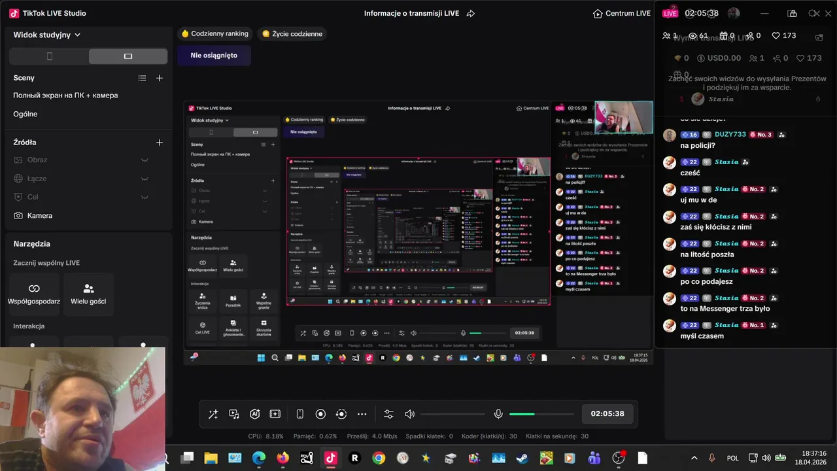The image size is (837, 471).
Task: Open the scenes list view icon
Action: pyautogui.click(x=142, y=78)
